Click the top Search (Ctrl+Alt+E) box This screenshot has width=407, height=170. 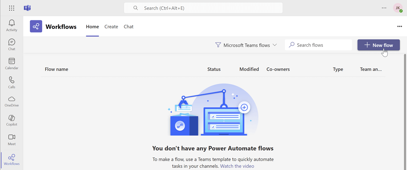[203, 8]
